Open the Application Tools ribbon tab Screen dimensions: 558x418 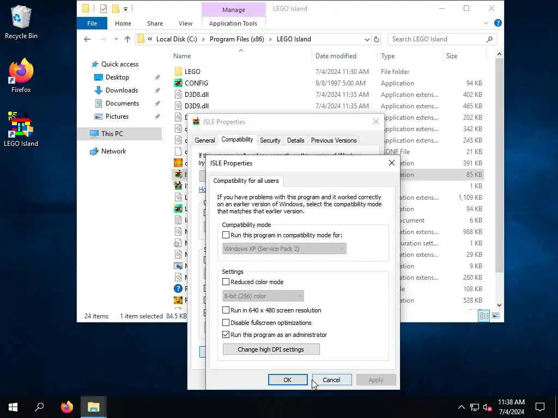[x=233, y=23]
